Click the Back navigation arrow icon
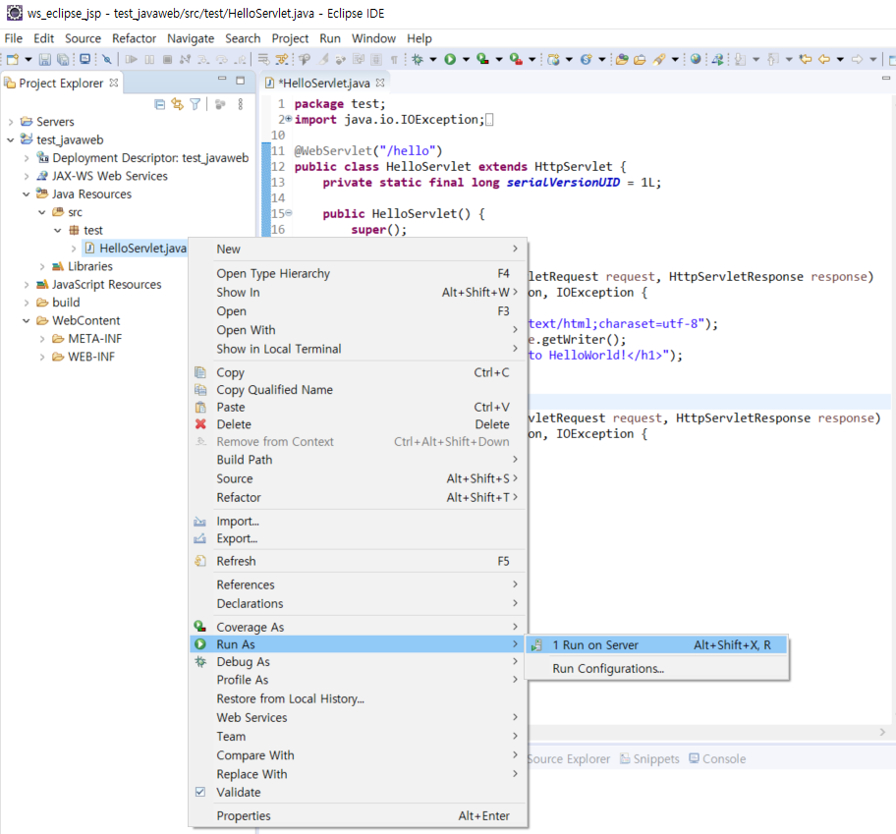 click(824, 59)
